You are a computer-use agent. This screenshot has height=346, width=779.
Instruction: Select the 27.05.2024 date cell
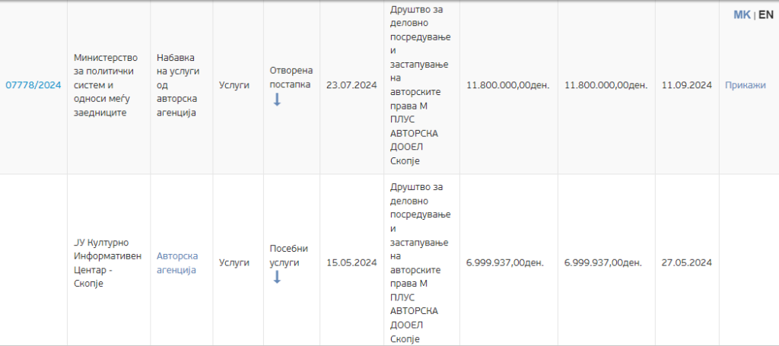686,263
